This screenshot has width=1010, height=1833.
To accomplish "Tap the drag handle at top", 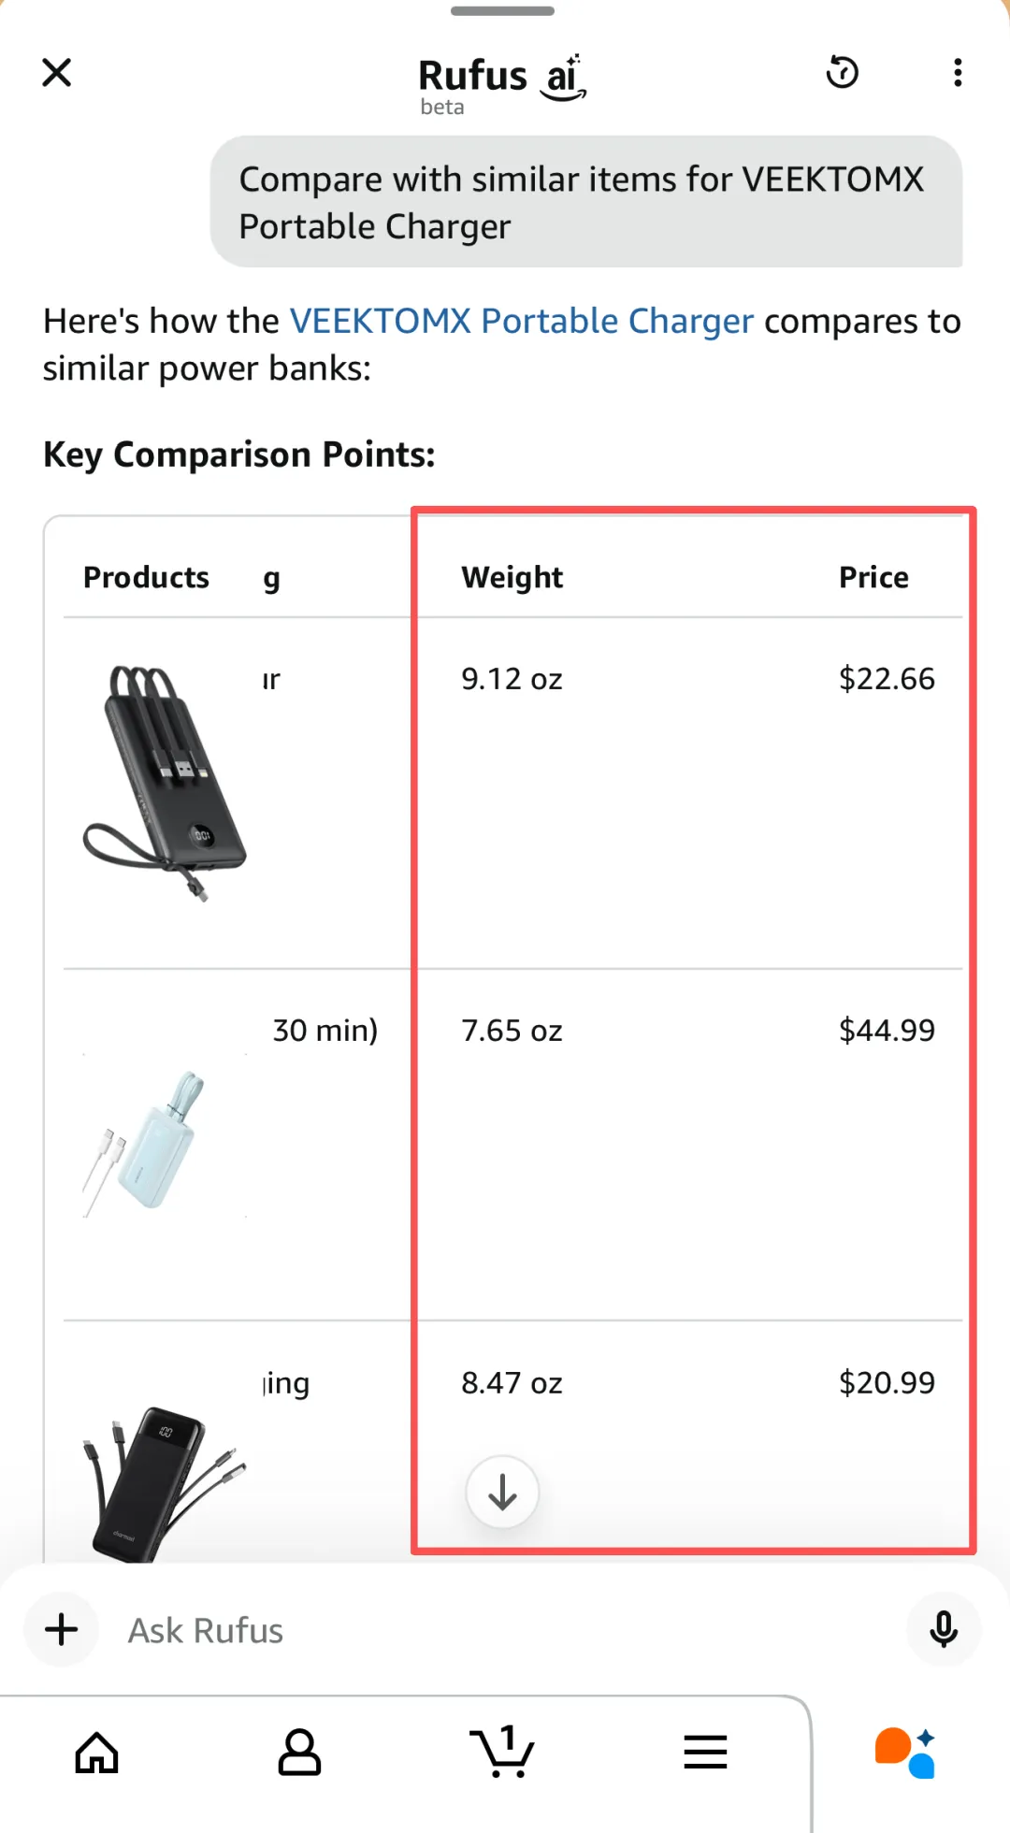I will tap(502, 11).
